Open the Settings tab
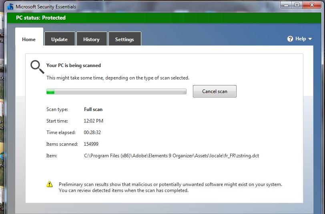This screenshot has height=214, width=325. point(124,39)
